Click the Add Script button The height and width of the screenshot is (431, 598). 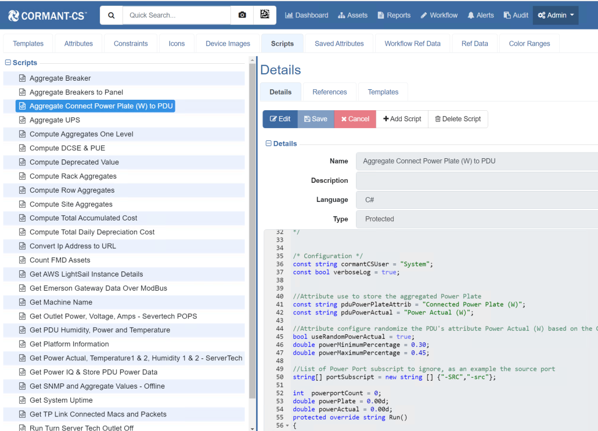pos(402,119)
